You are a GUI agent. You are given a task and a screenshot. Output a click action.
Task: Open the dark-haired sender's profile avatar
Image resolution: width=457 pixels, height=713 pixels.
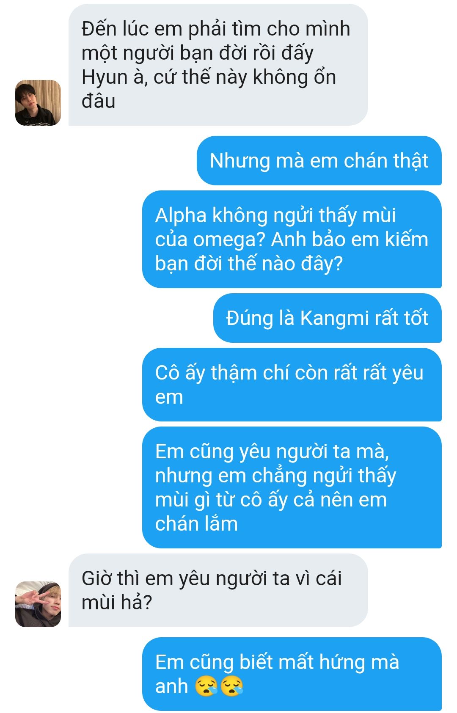(38, 103)
